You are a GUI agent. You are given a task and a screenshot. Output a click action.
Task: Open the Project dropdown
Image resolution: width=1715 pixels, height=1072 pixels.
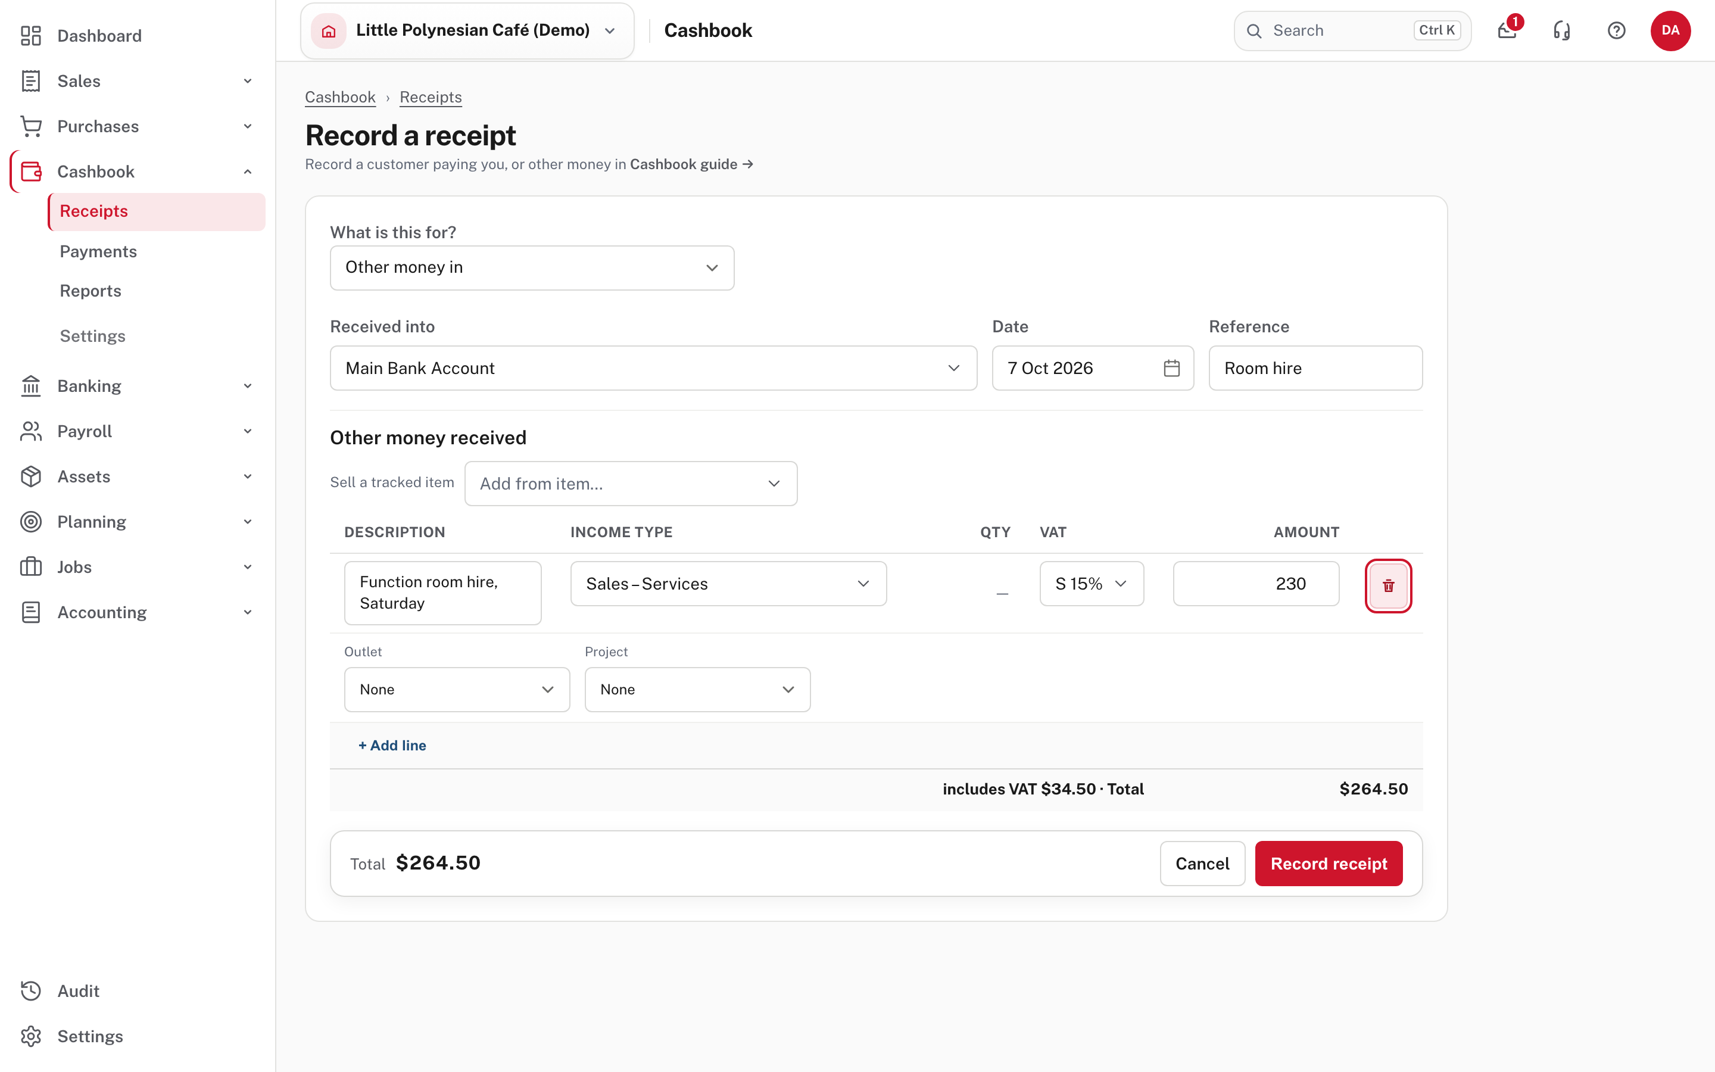click(697, 689)
